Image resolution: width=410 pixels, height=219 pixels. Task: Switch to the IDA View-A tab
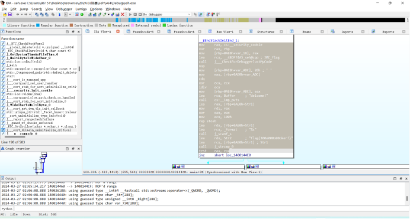(102, 32)
